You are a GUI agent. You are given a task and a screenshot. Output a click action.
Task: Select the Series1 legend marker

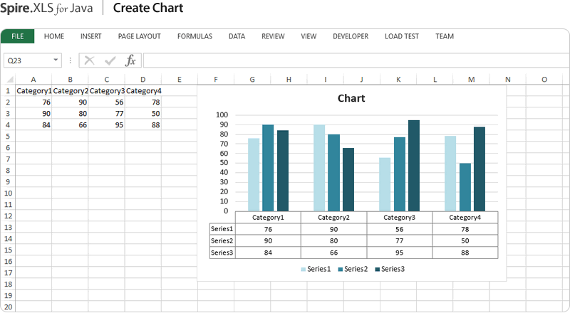click(304, 269)
